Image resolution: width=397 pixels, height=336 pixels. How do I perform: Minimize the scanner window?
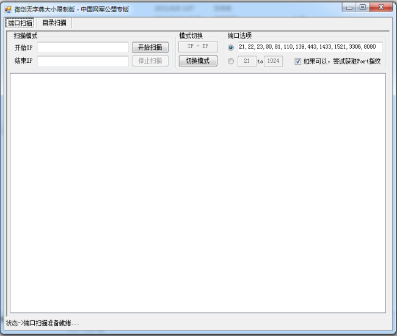349,7
